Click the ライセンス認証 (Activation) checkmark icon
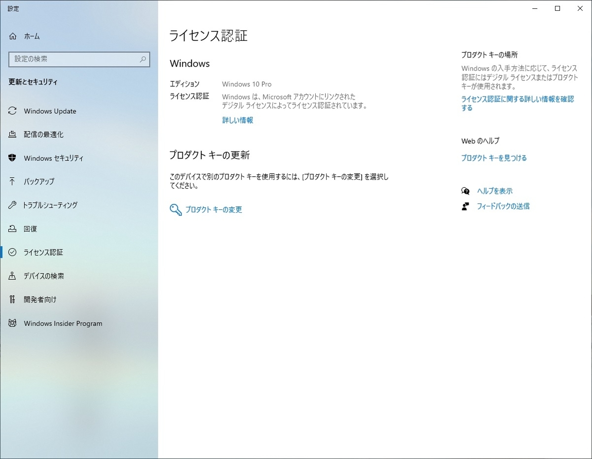The width and height of the screenshot is (592, 459). pos(13,252)
